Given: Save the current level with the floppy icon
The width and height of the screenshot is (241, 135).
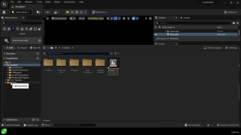Looking at the screenshot, I should pos(4,12).
